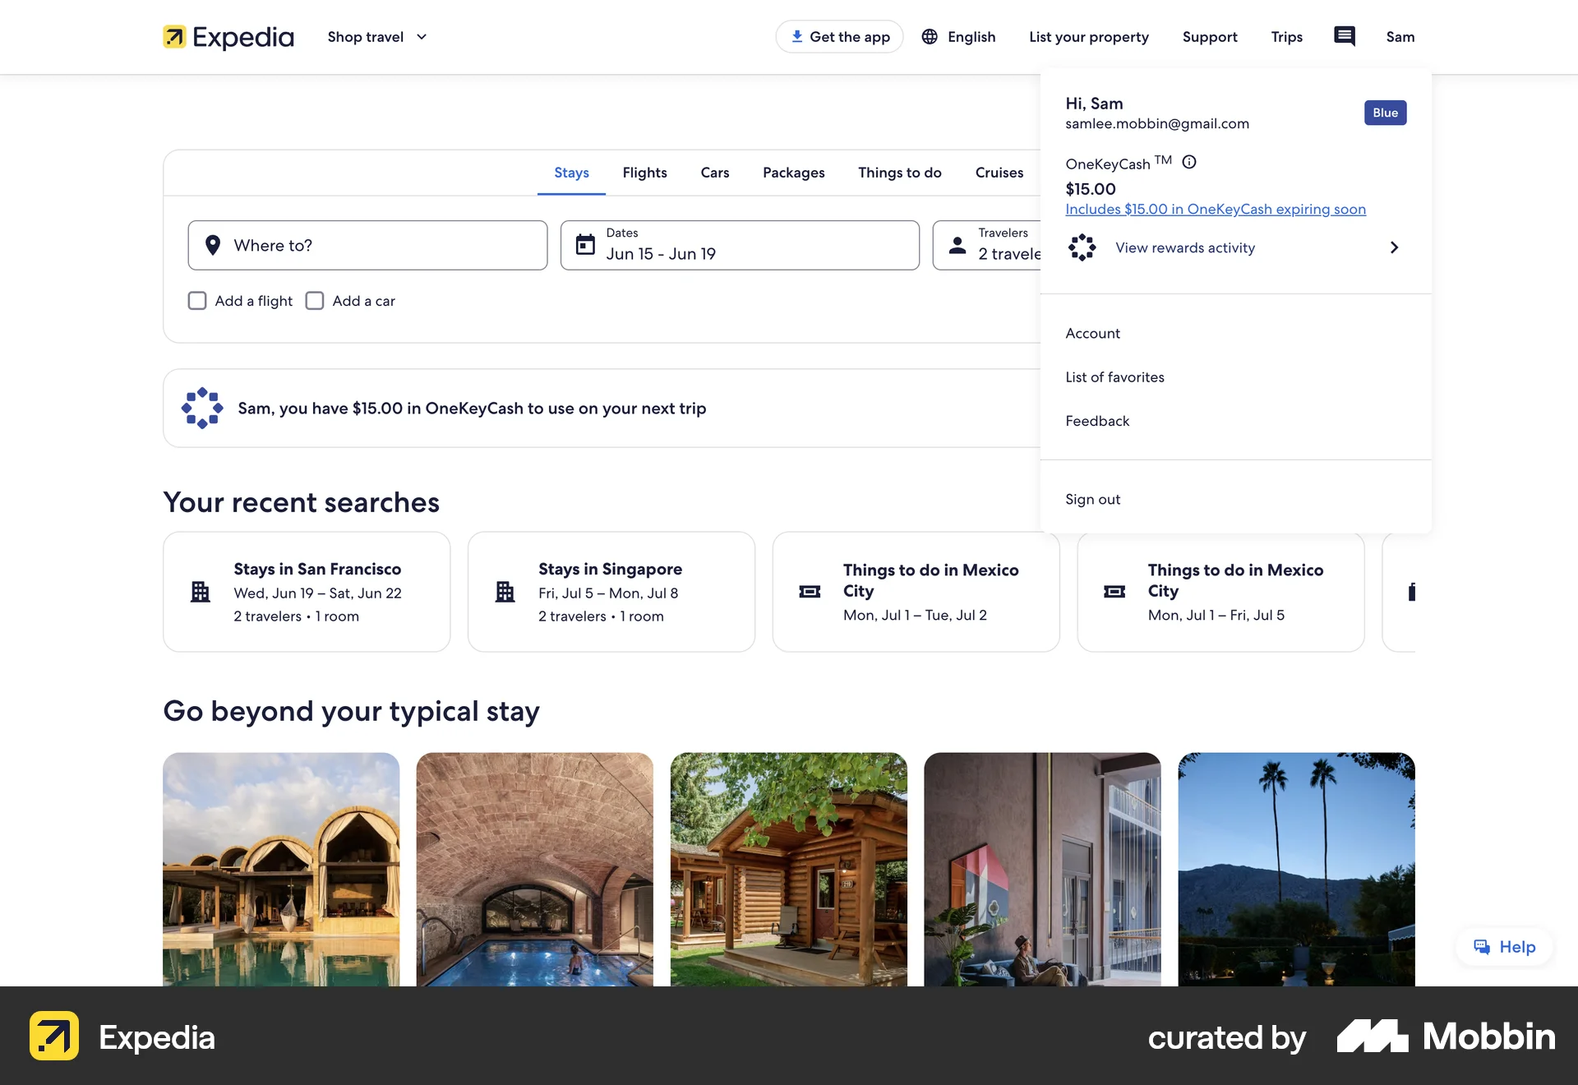
Task: Click inside the Where to search field
Action: point(367,245)
